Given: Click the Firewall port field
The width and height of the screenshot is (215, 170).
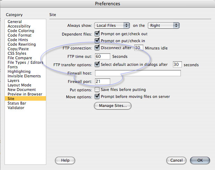Looking at the screenshot, I should tap(102, 82).
